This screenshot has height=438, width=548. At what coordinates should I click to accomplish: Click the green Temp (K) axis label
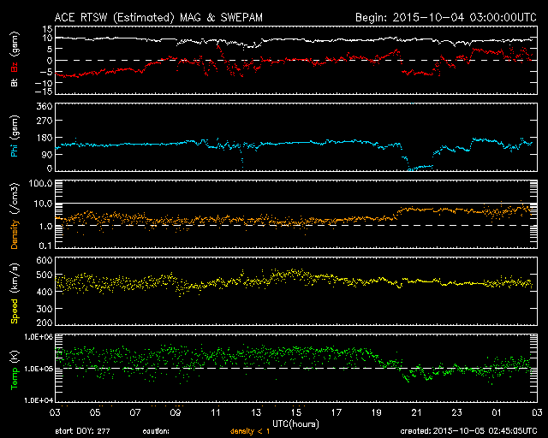15,370
